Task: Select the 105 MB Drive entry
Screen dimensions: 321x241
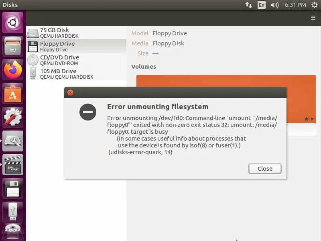Action: (76, 74)
